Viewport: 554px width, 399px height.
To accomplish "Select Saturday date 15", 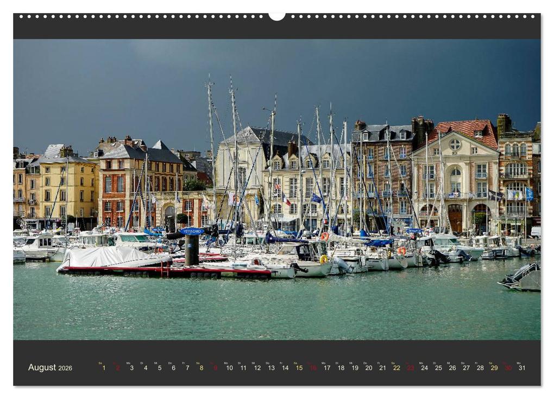I will [299, 368].
